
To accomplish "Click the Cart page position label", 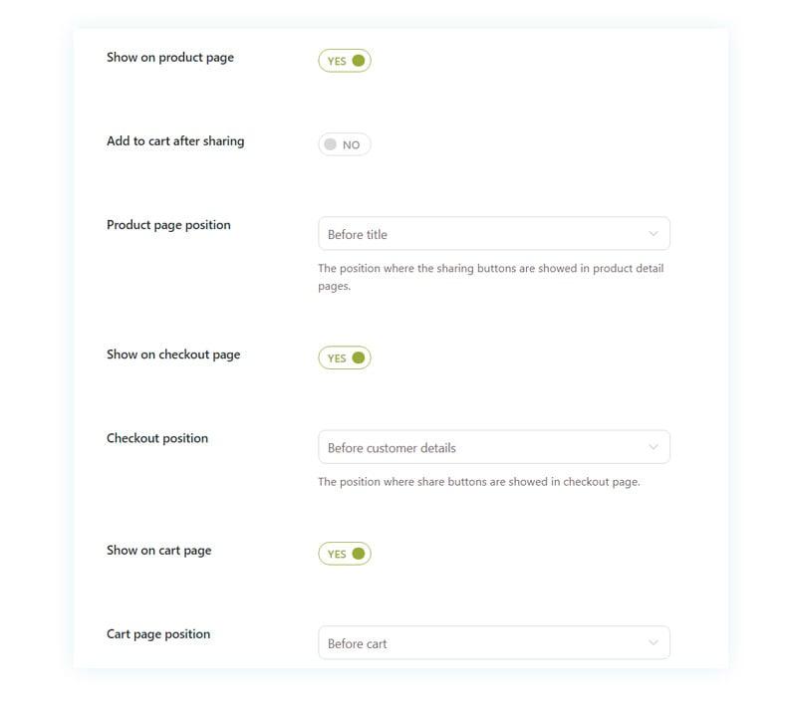I will tap(158, 634).
